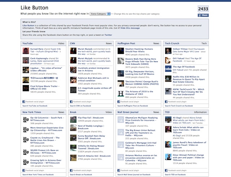The image size is (231, 177).
Task: Click NYT logo beside 90,000 Protest U.S. Base
Action: click(x=26, y=152)
